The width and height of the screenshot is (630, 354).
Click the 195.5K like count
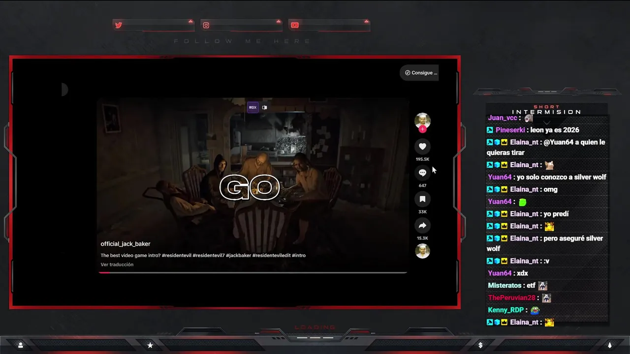coord(422,159)
